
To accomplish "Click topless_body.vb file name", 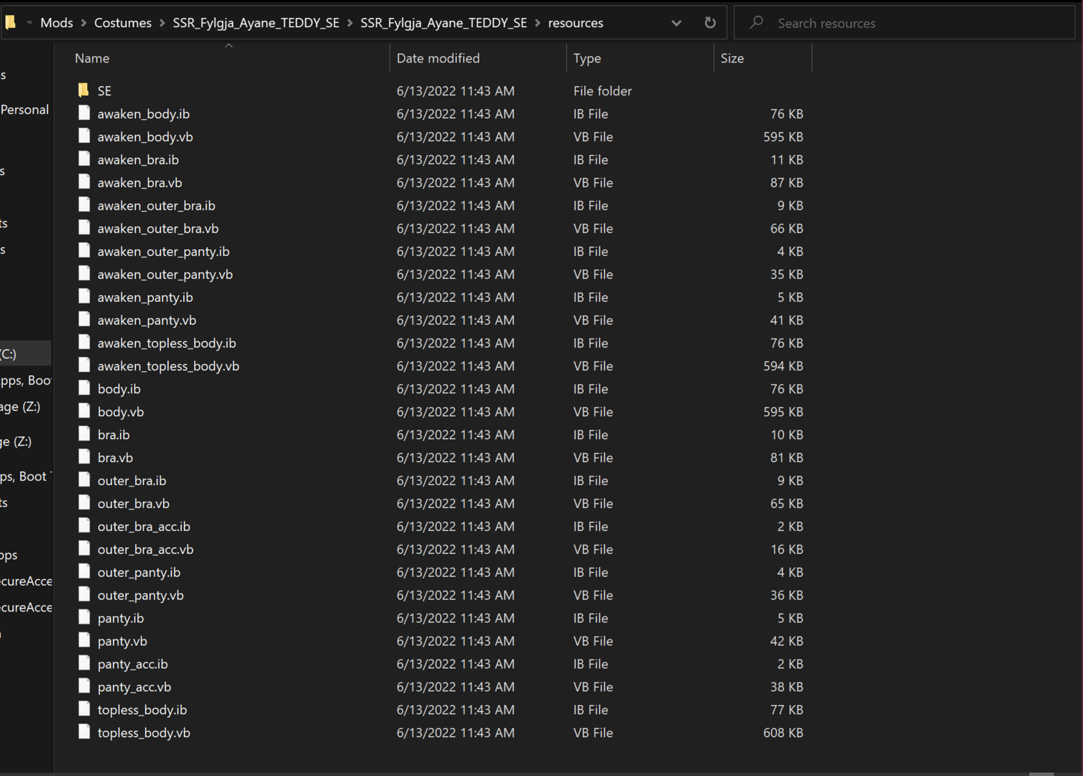I will click(144, 733).
